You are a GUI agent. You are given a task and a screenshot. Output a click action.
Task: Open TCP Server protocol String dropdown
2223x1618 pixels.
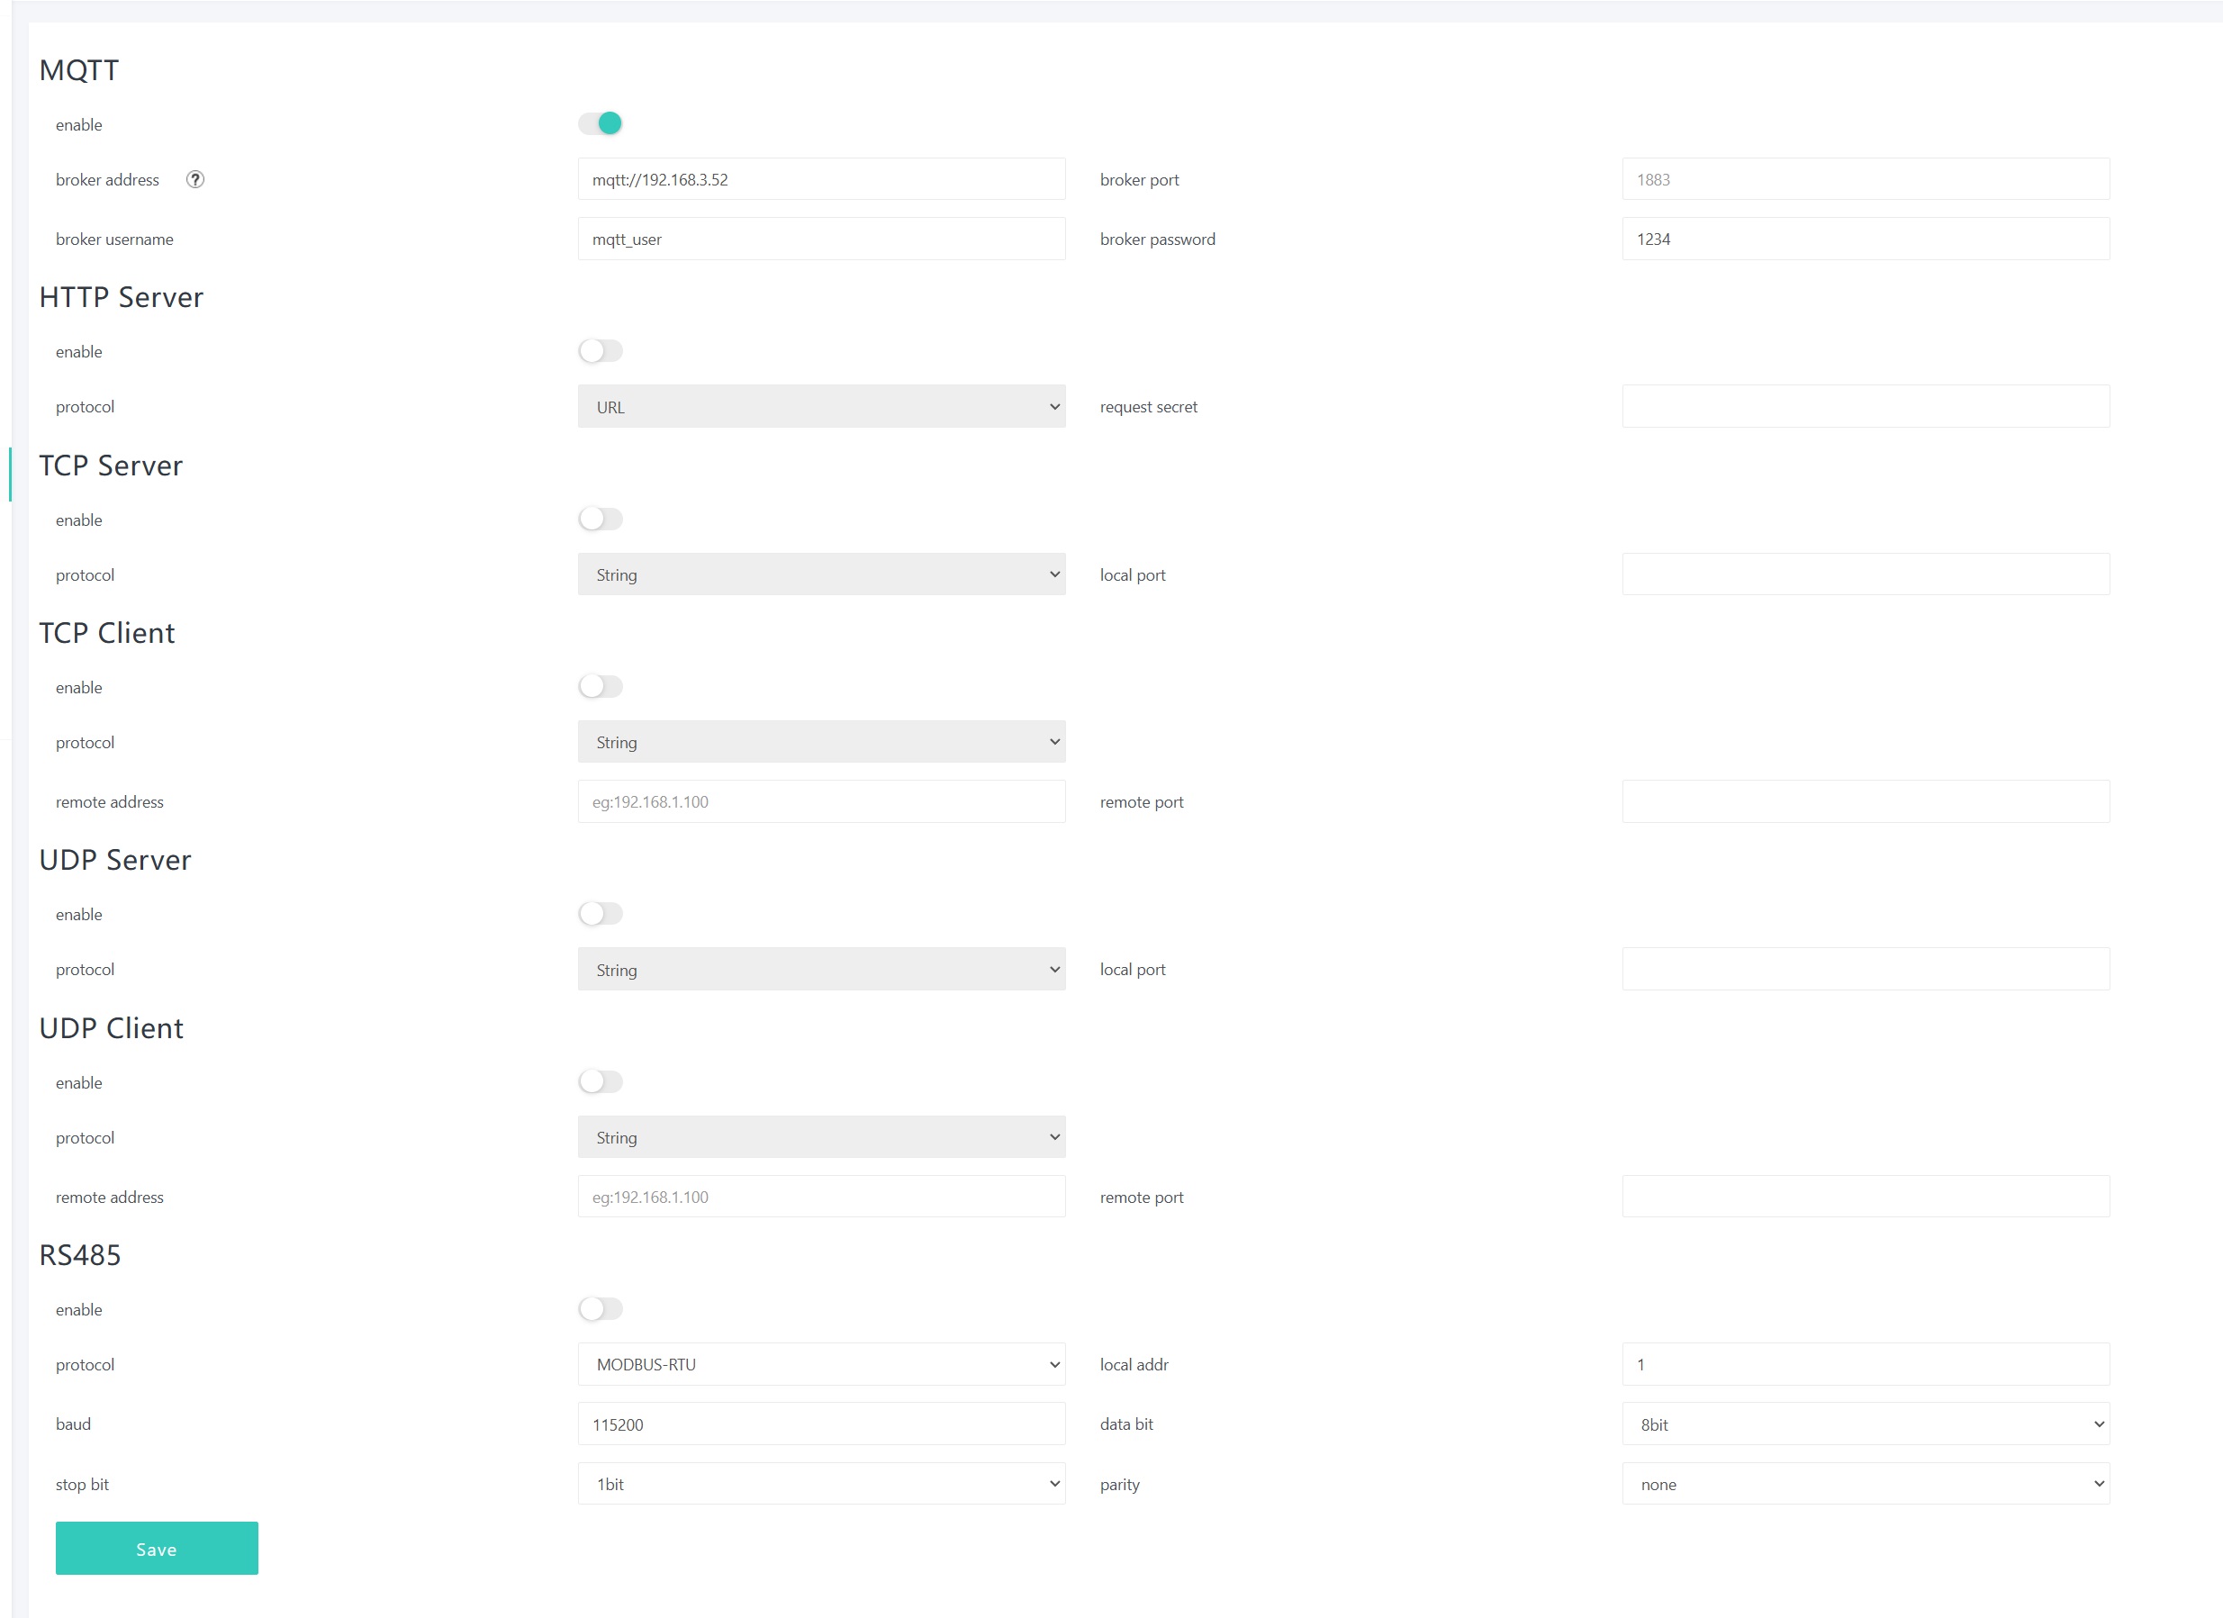coord(820,574)
